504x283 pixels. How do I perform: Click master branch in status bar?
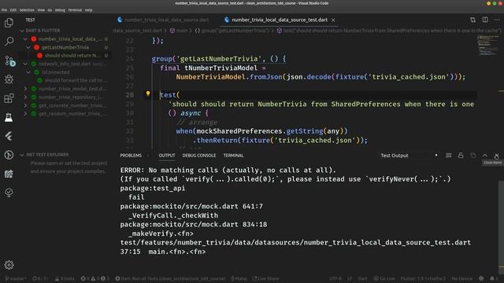(x=16, y=278)
